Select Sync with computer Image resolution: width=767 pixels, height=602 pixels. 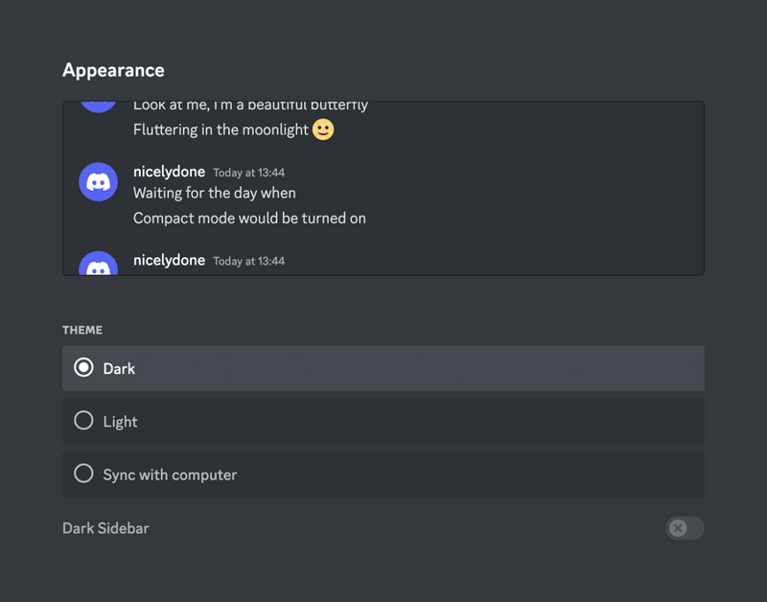coord(83,474)
